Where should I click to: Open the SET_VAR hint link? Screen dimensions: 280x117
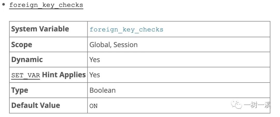coord(25,75)
